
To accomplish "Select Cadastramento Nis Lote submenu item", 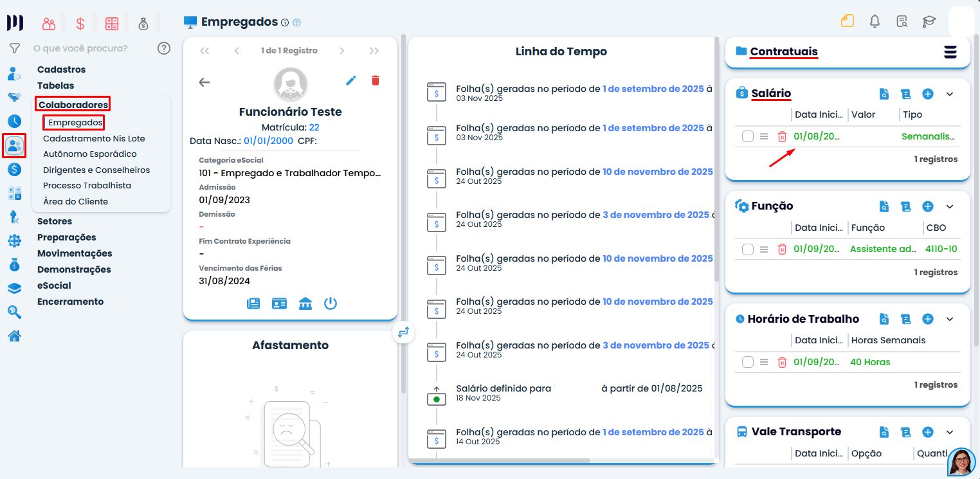I will click(94, 138).
